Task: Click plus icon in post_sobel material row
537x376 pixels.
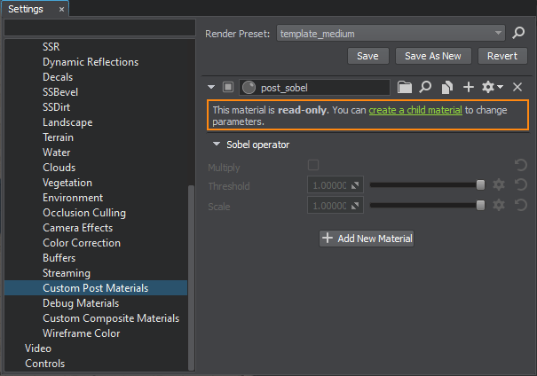Action: click(469, 88)
